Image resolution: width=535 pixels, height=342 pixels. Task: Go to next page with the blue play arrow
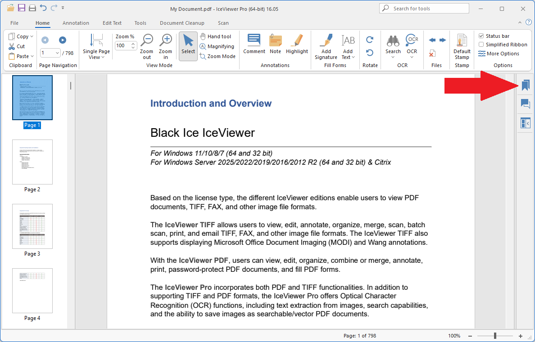click(63, 40)
